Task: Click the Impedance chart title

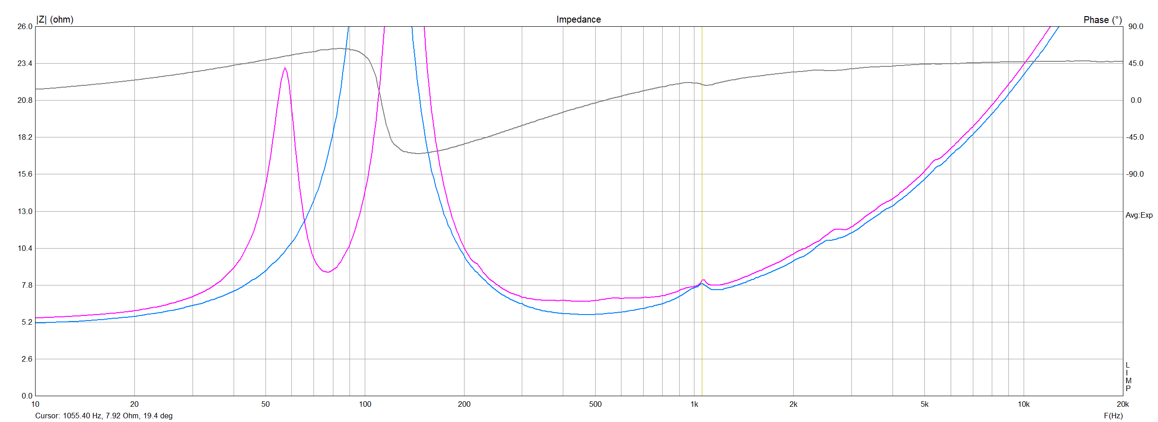Action: tap(578, 19)
